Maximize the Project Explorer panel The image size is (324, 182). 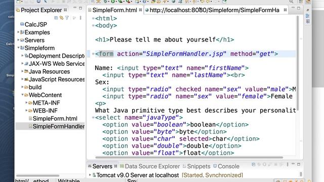pos(80,8)
